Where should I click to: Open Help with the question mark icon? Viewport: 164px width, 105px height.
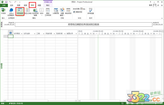point(150,2)
